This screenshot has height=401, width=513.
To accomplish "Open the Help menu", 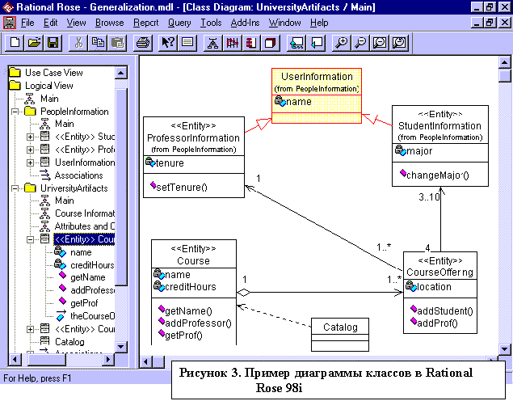I will coord(319,23).
